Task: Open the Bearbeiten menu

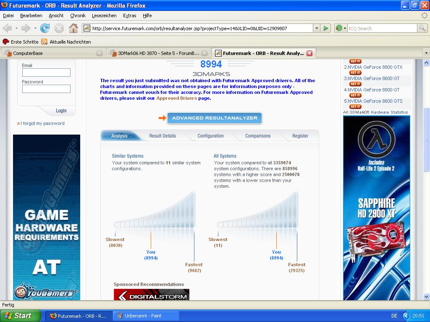Action: (31, 16)
